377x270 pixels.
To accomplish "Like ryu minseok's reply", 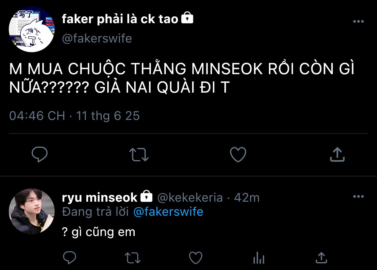I will click(x=196, y=258).
